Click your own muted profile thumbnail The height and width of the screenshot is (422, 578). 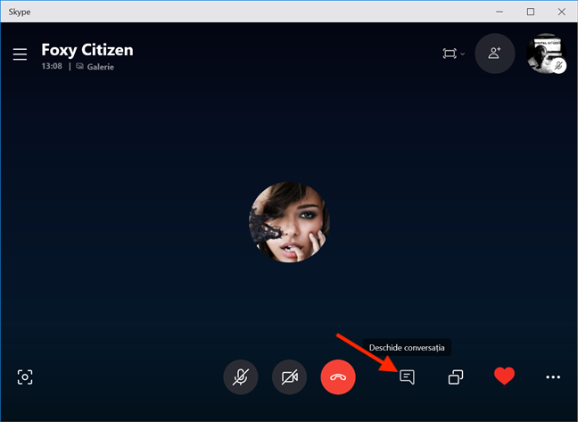[x=546, y=54]
